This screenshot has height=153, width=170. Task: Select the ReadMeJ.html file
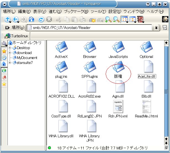pos(146,109)
